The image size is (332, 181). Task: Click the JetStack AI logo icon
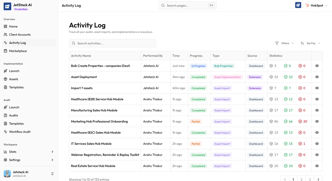tap(7, 6)
